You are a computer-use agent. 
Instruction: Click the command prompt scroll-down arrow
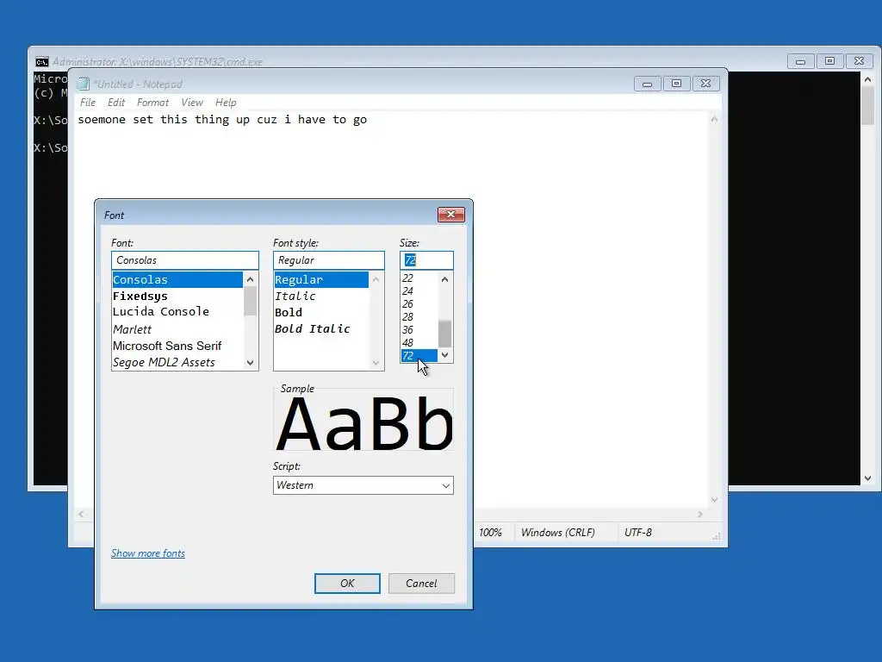pos(867,478)
